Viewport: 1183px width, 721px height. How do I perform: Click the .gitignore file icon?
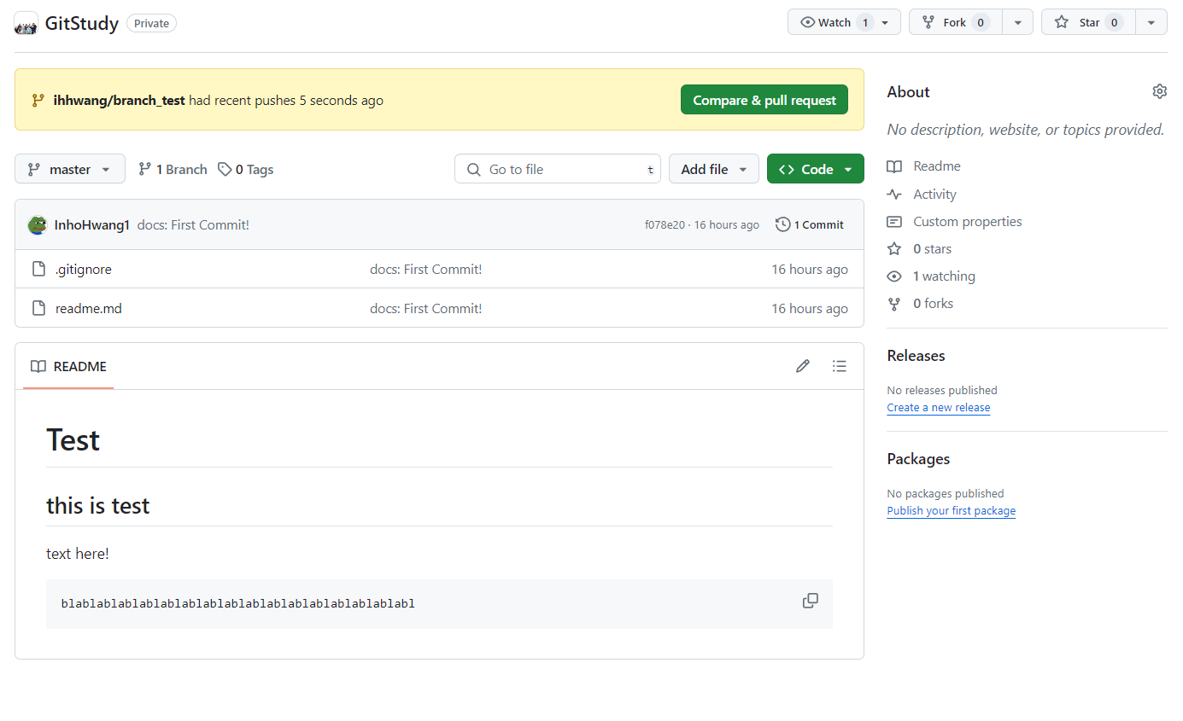tap(38, 269)
